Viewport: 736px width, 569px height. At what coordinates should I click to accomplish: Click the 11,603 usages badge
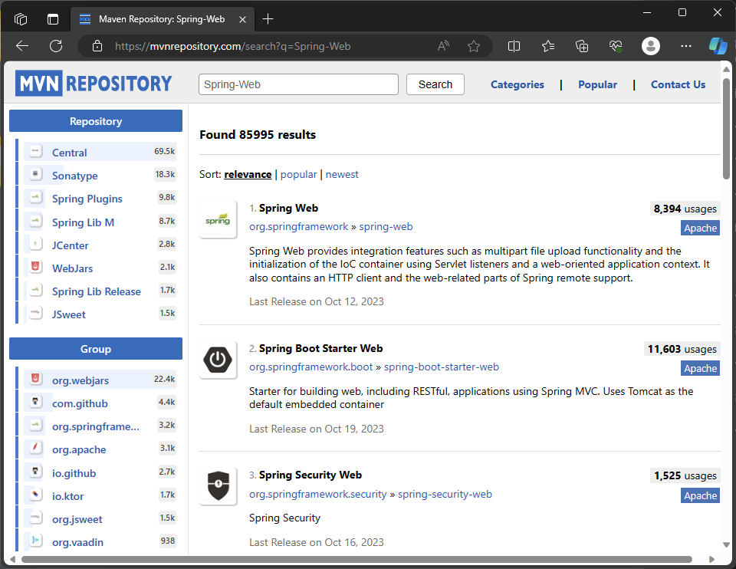click(x=682, y=349)
